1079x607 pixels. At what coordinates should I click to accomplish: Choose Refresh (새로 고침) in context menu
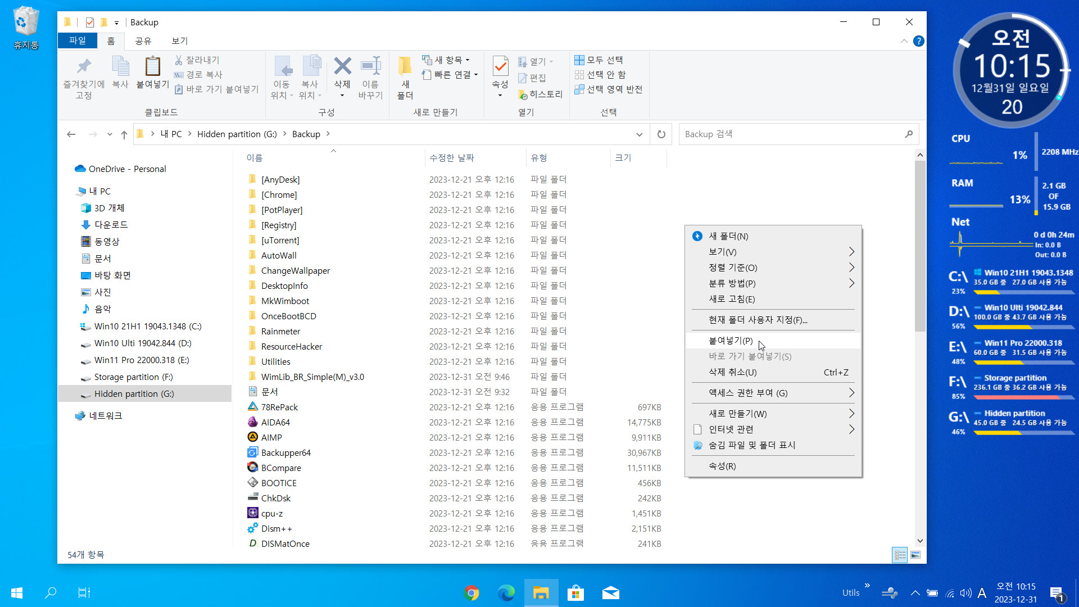point(773,299)
